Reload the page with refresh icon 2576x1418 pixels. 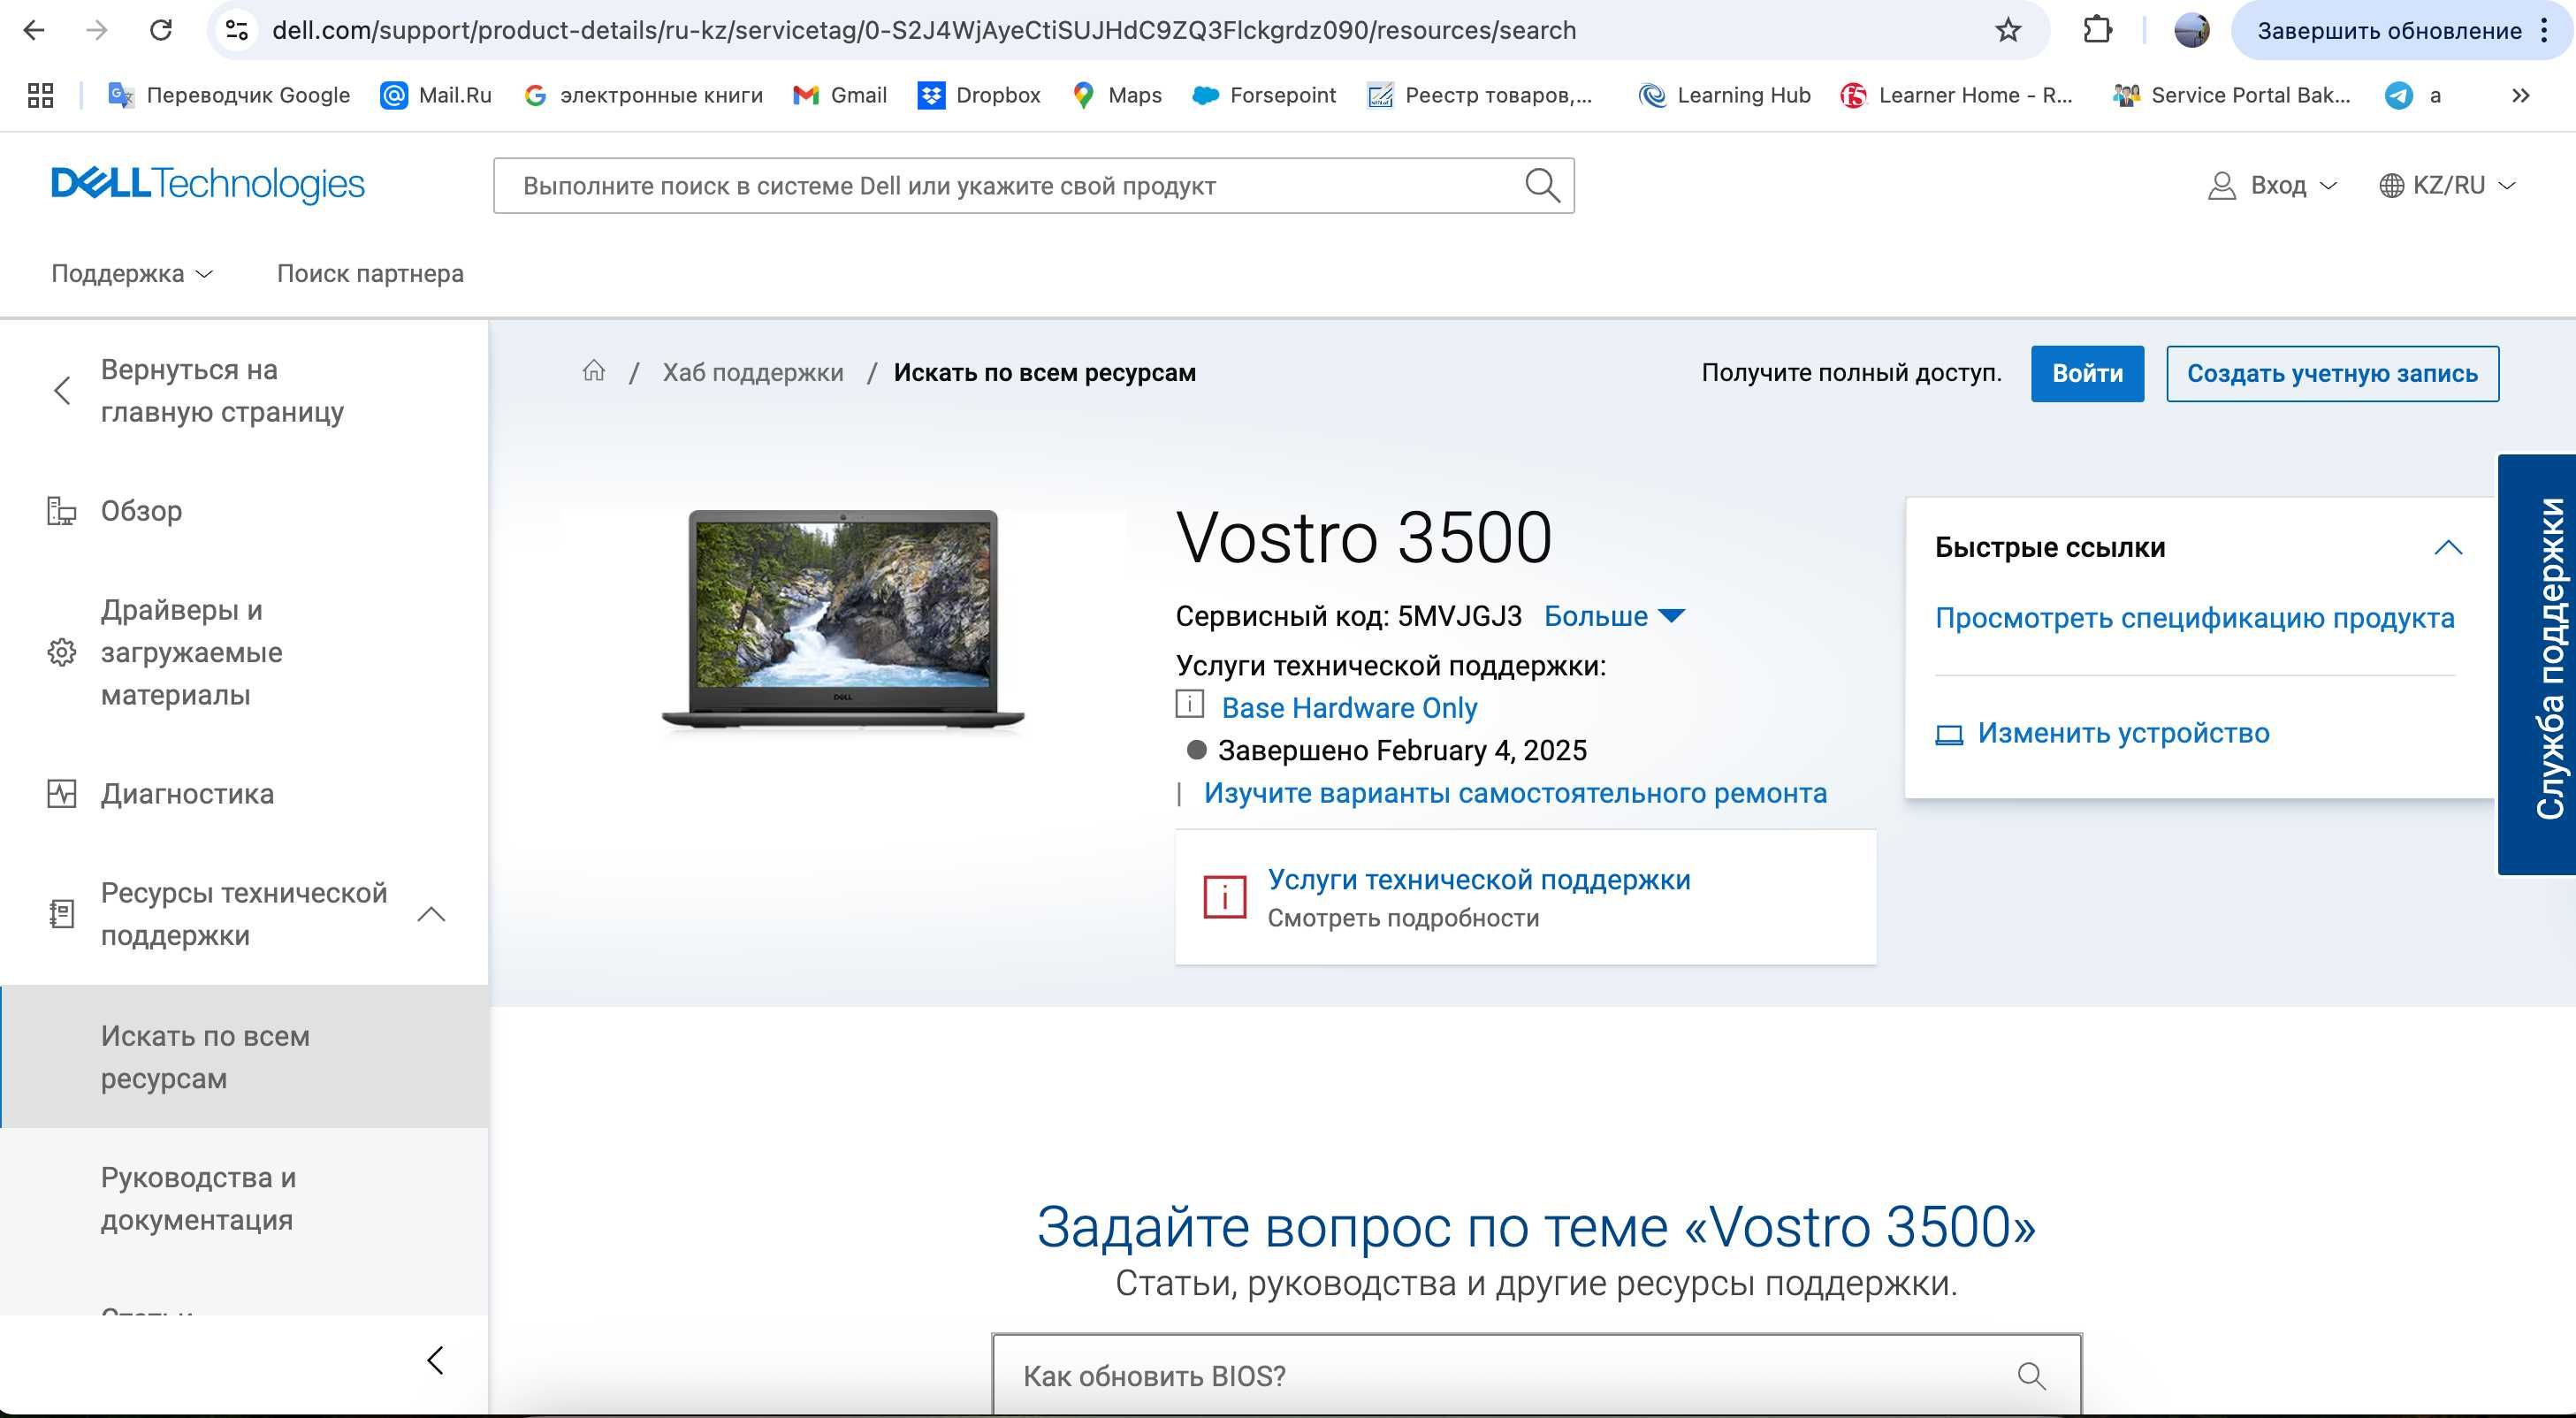click(161, 30)
